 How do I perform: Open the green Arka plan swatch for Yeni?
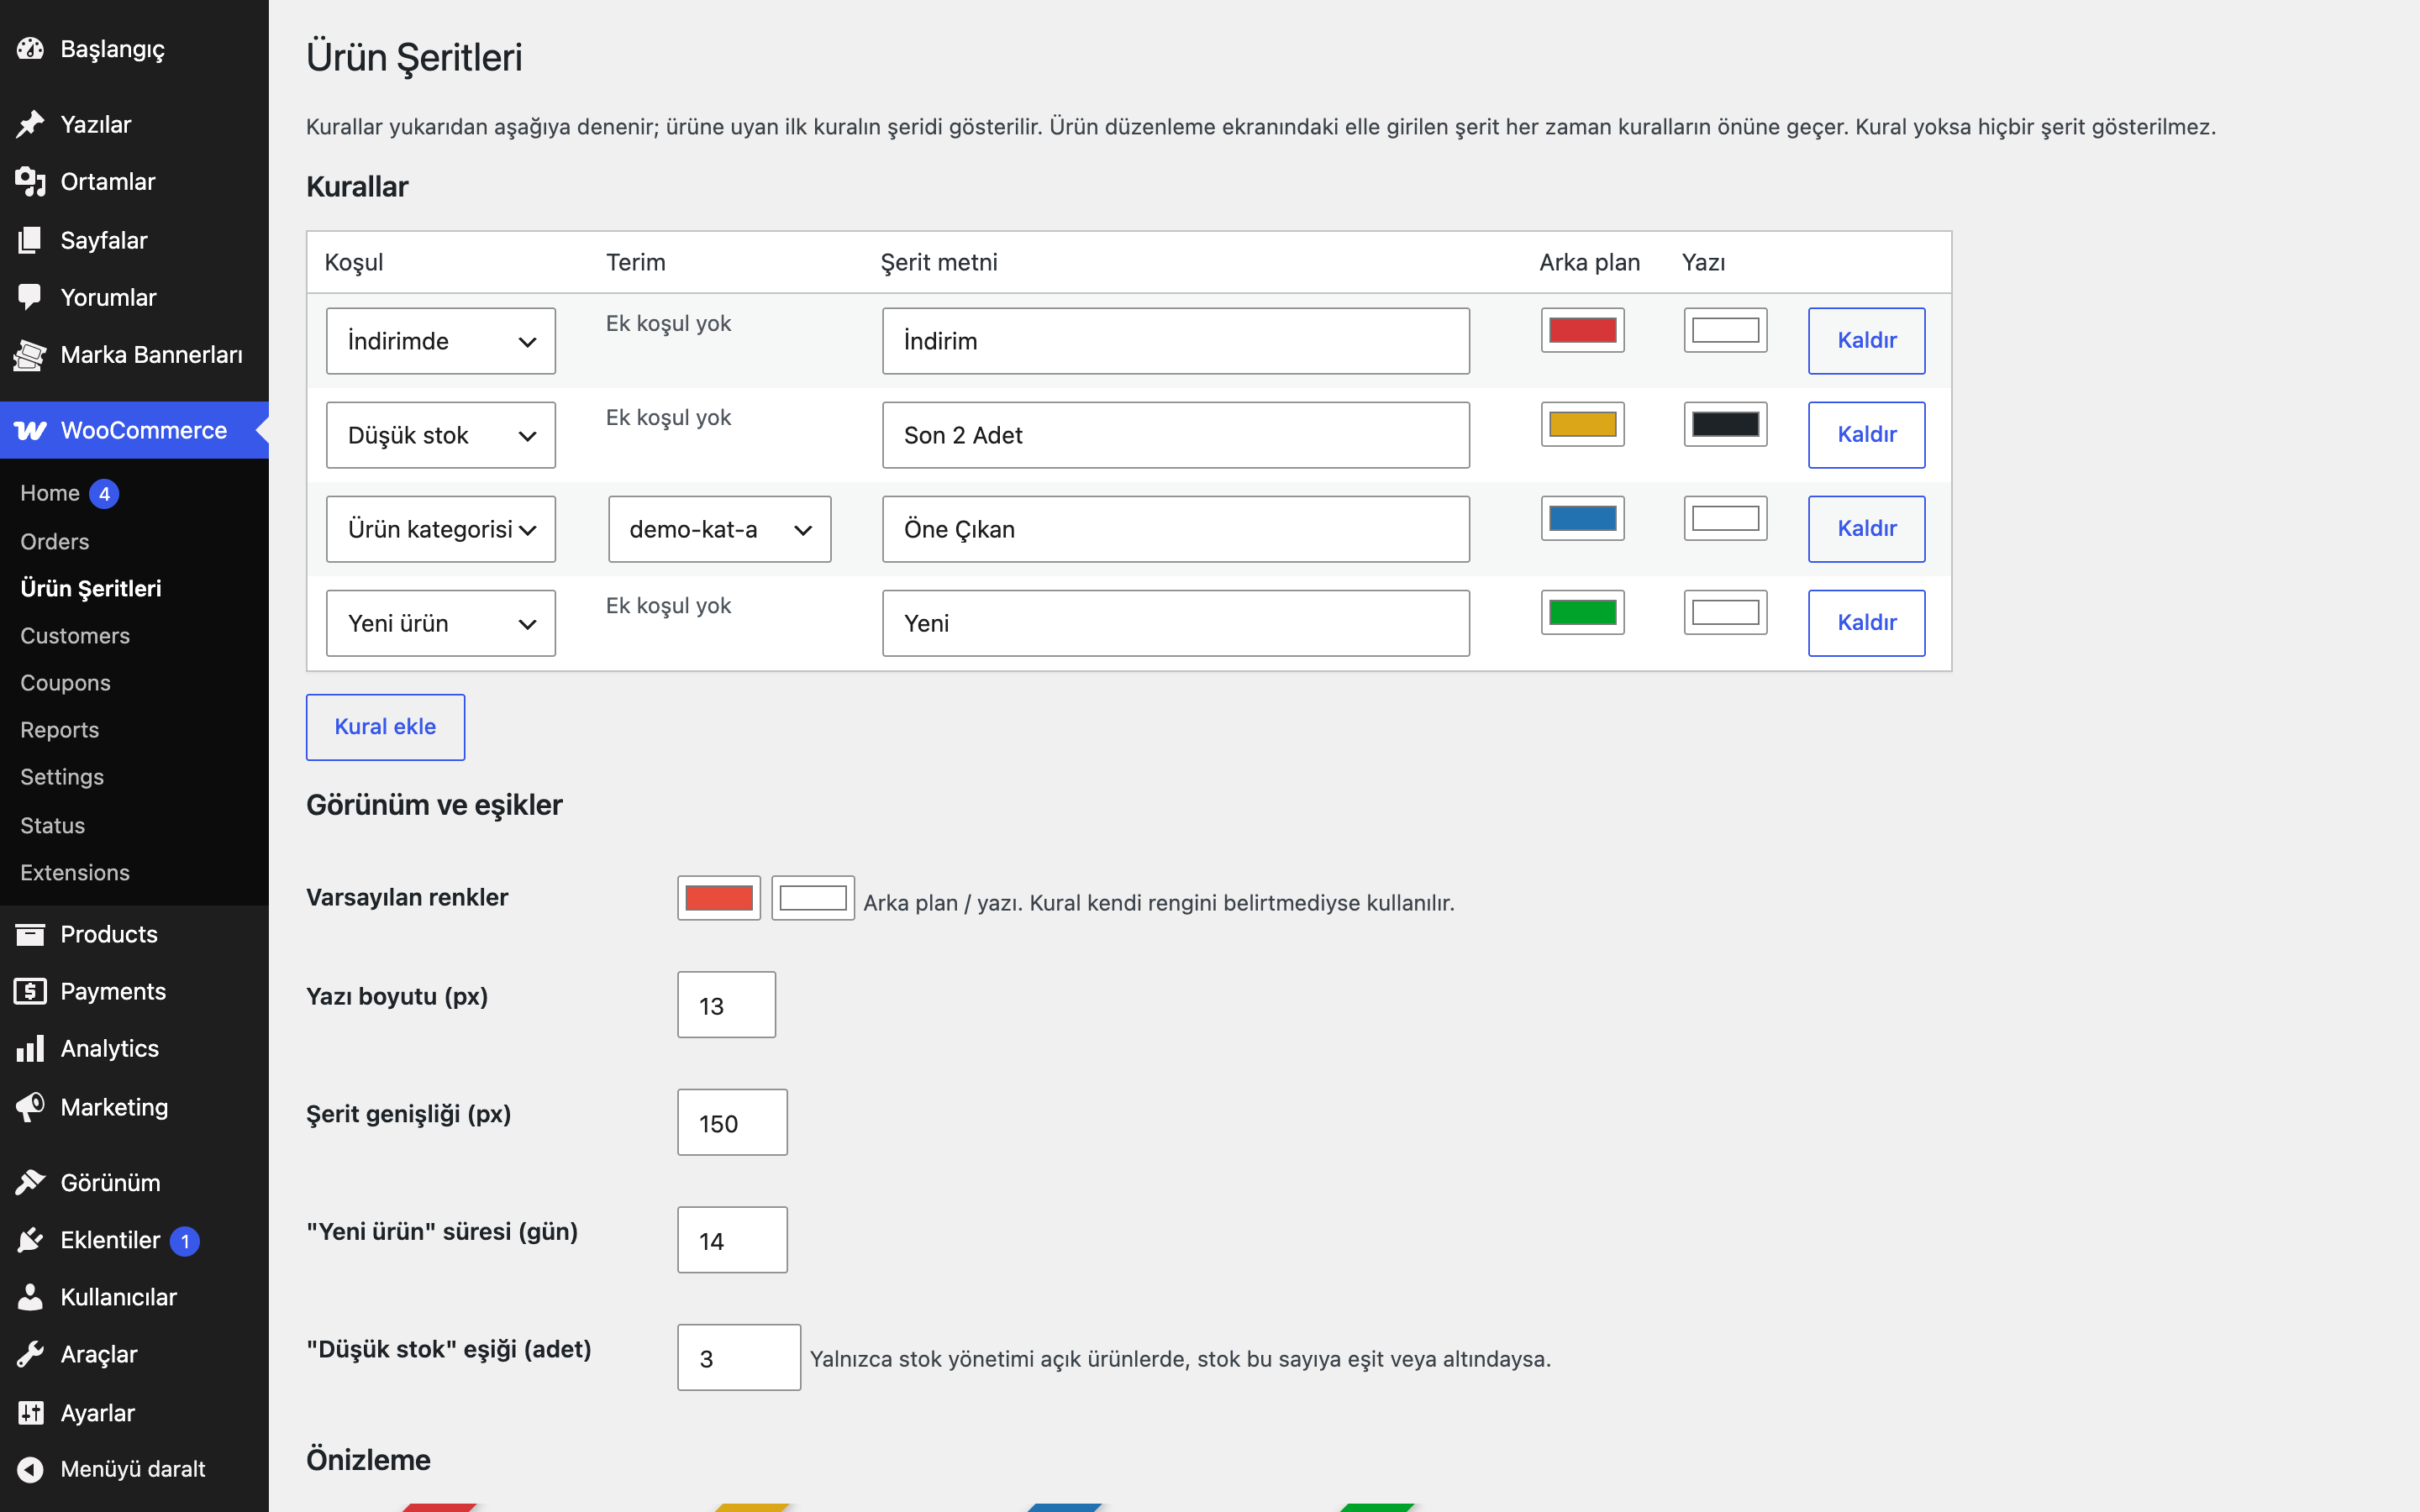click(x=1582, y=612)
